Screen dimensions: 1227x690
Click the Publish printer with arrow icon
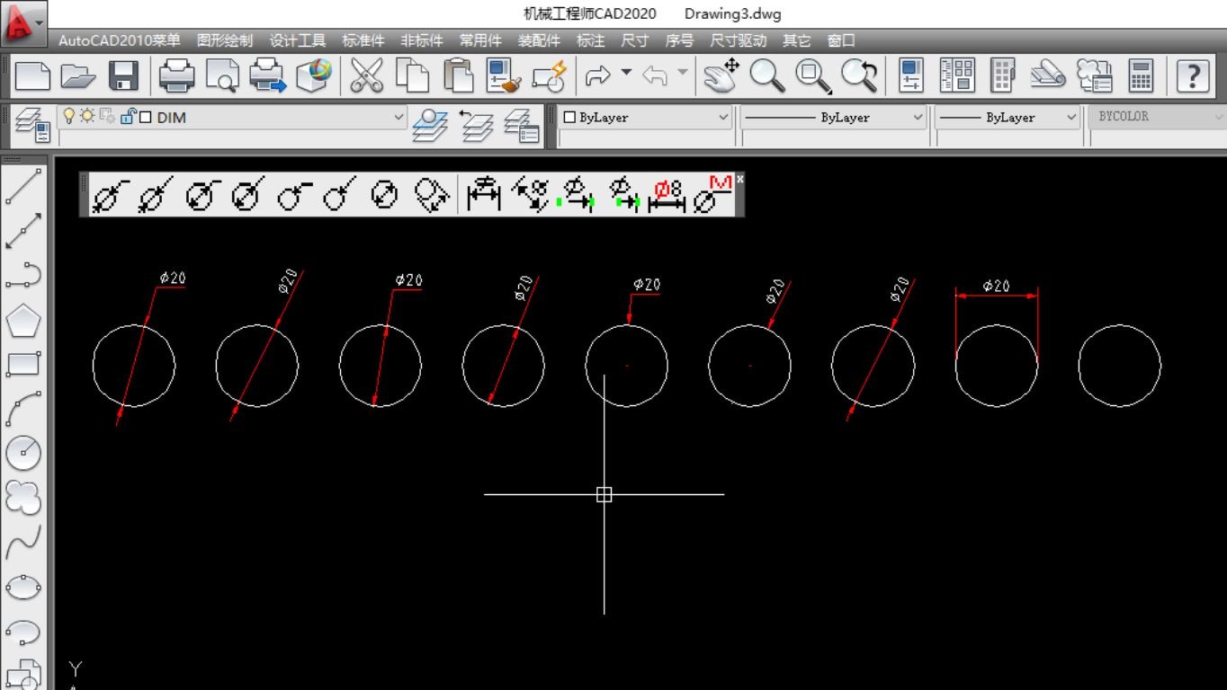click(x=267, y=76)
